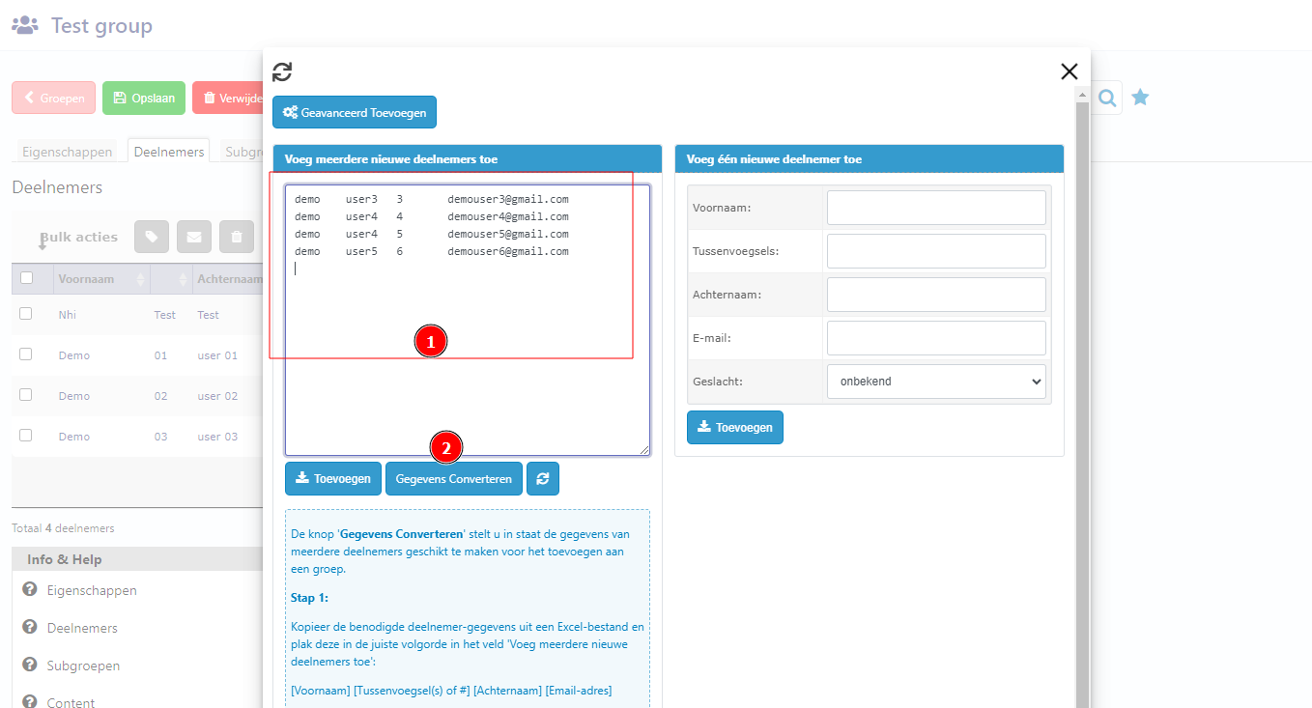The height and width of the screenshot is (708, 1312).
Task: Tick the checkbox for participant Nhi
Action: click(x=26, y=314)
